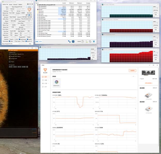
Task: Click the clock icon in HWiNFO toolbar
Action: pyautogui.click(x=82, y=41)
